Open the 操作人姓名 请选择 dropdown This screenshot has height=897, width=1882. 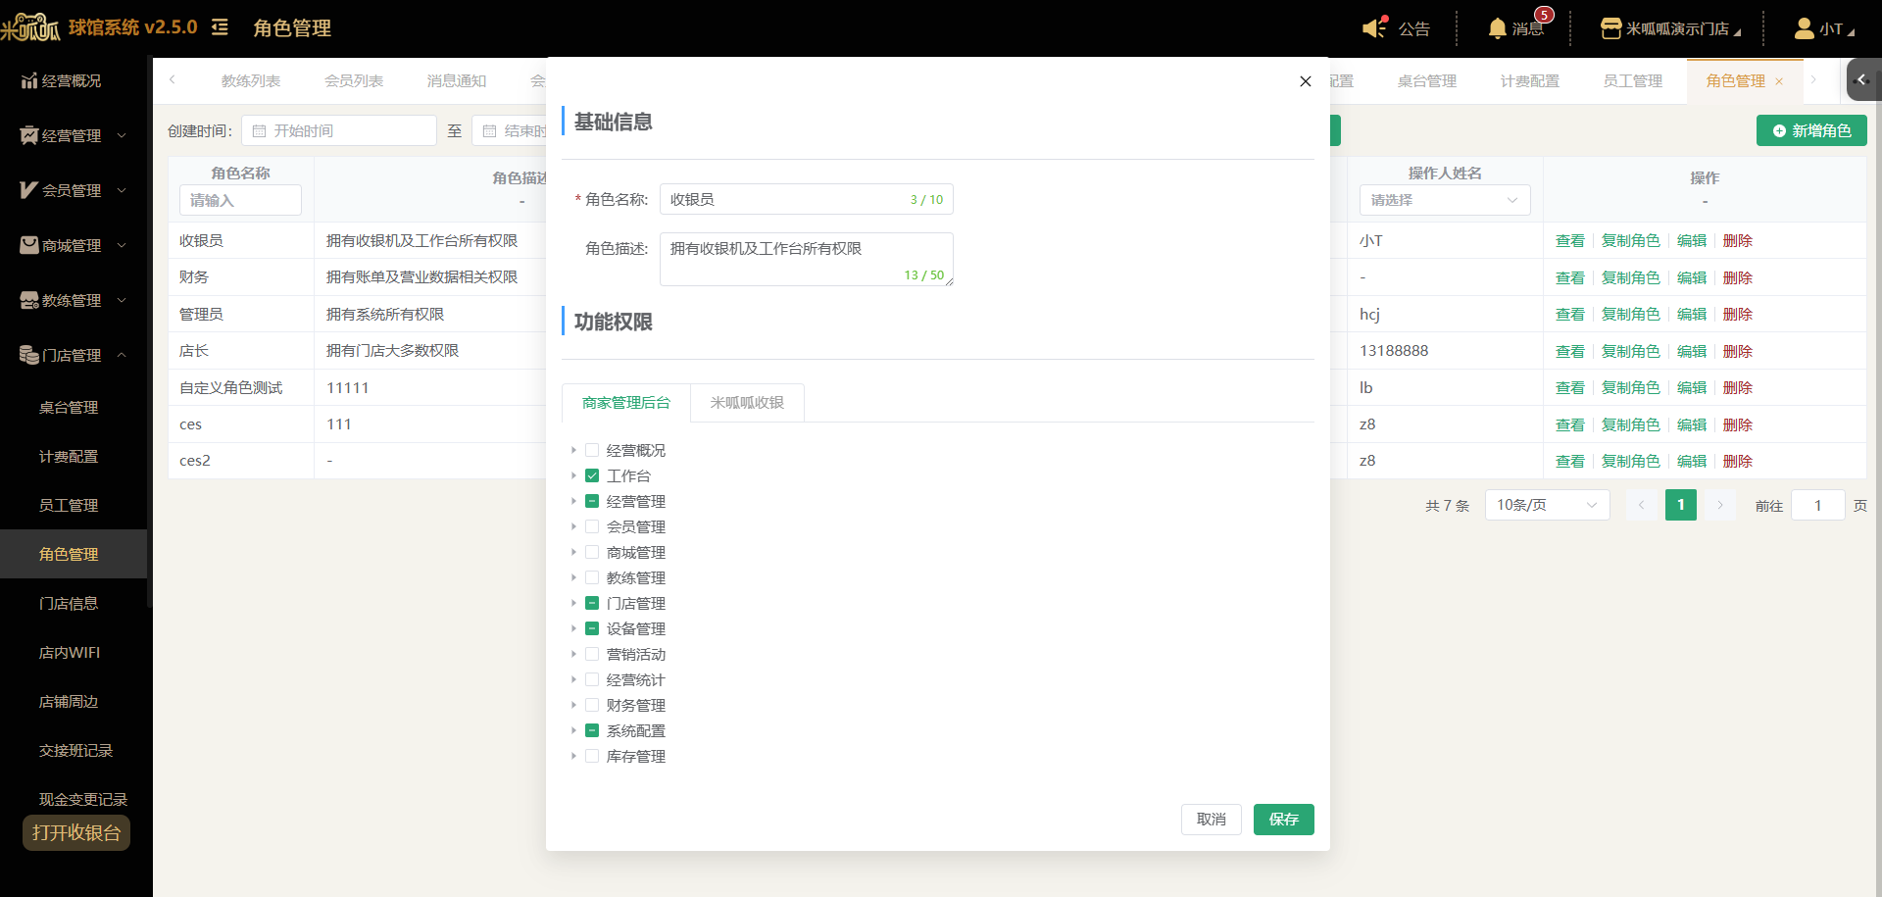point(1445,200)
